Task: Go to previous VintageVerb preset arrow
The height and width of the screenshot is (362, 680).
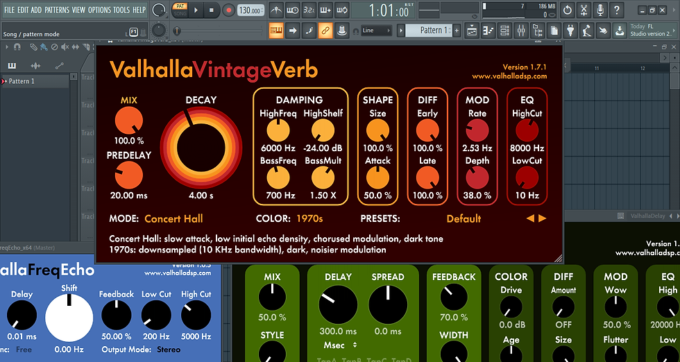Action: pyautogui.click(x=530, y=218)
